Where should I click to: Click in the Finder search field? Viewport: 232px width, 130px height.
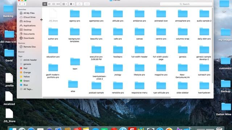point(186,4)
